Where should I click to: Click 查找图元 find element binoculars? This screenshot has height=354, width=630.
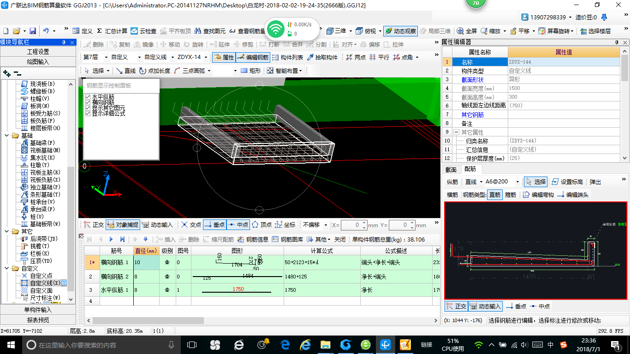click(x=210, y=31)
